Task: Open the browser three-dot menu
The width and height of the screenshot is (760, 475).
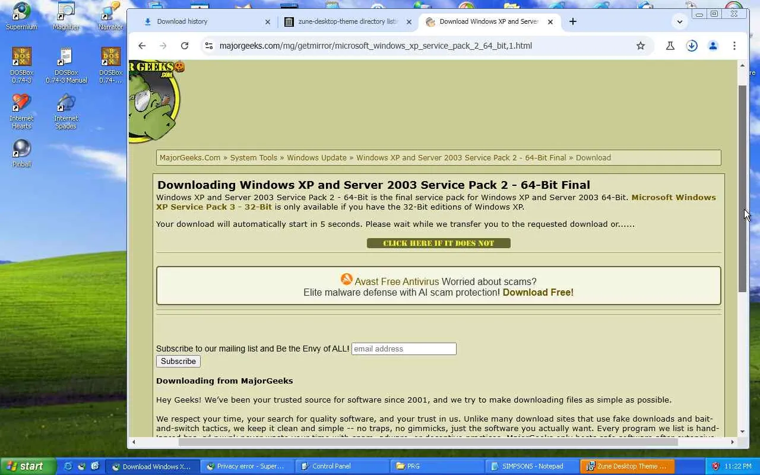Action: [x=734, y=46]
